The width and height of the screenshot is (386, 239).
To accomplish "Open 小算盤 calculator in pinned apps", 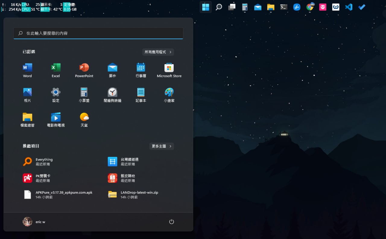I will 84,95.
